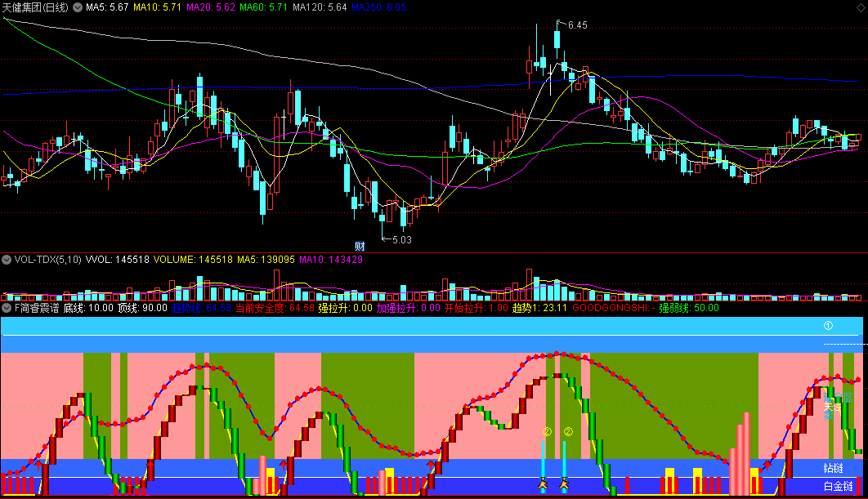This screenshot has width=868, height=499.
Task: Click the 当前安全度: 64.58 value
Action: pyautogui.click(x=275, y=308)
